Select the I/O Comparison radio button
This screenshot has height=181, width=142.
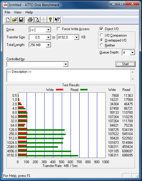[x=101, y=35]
